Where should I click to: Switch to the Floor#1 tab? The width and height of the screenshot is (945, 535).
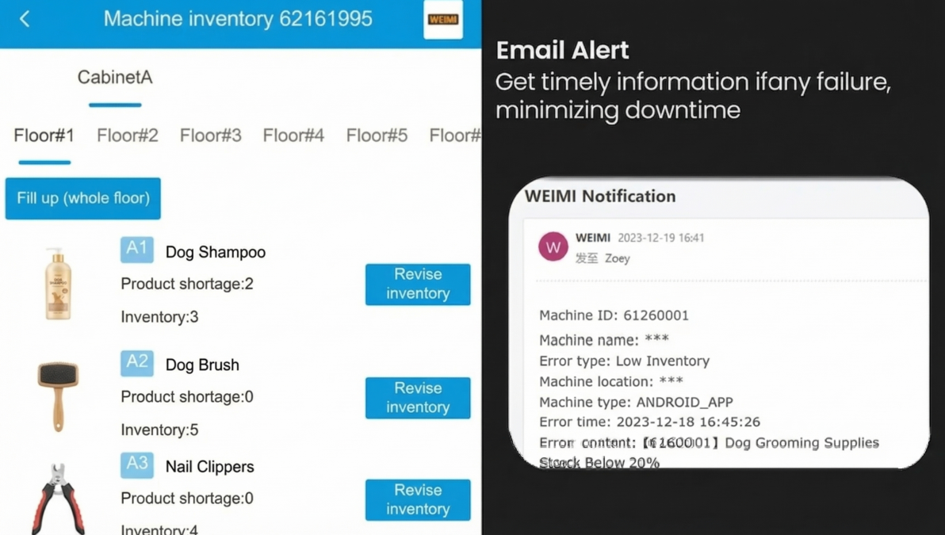[x=44, y=136]
